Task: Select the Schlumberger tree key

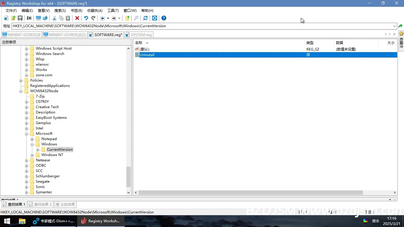Action: pos(48,176)
